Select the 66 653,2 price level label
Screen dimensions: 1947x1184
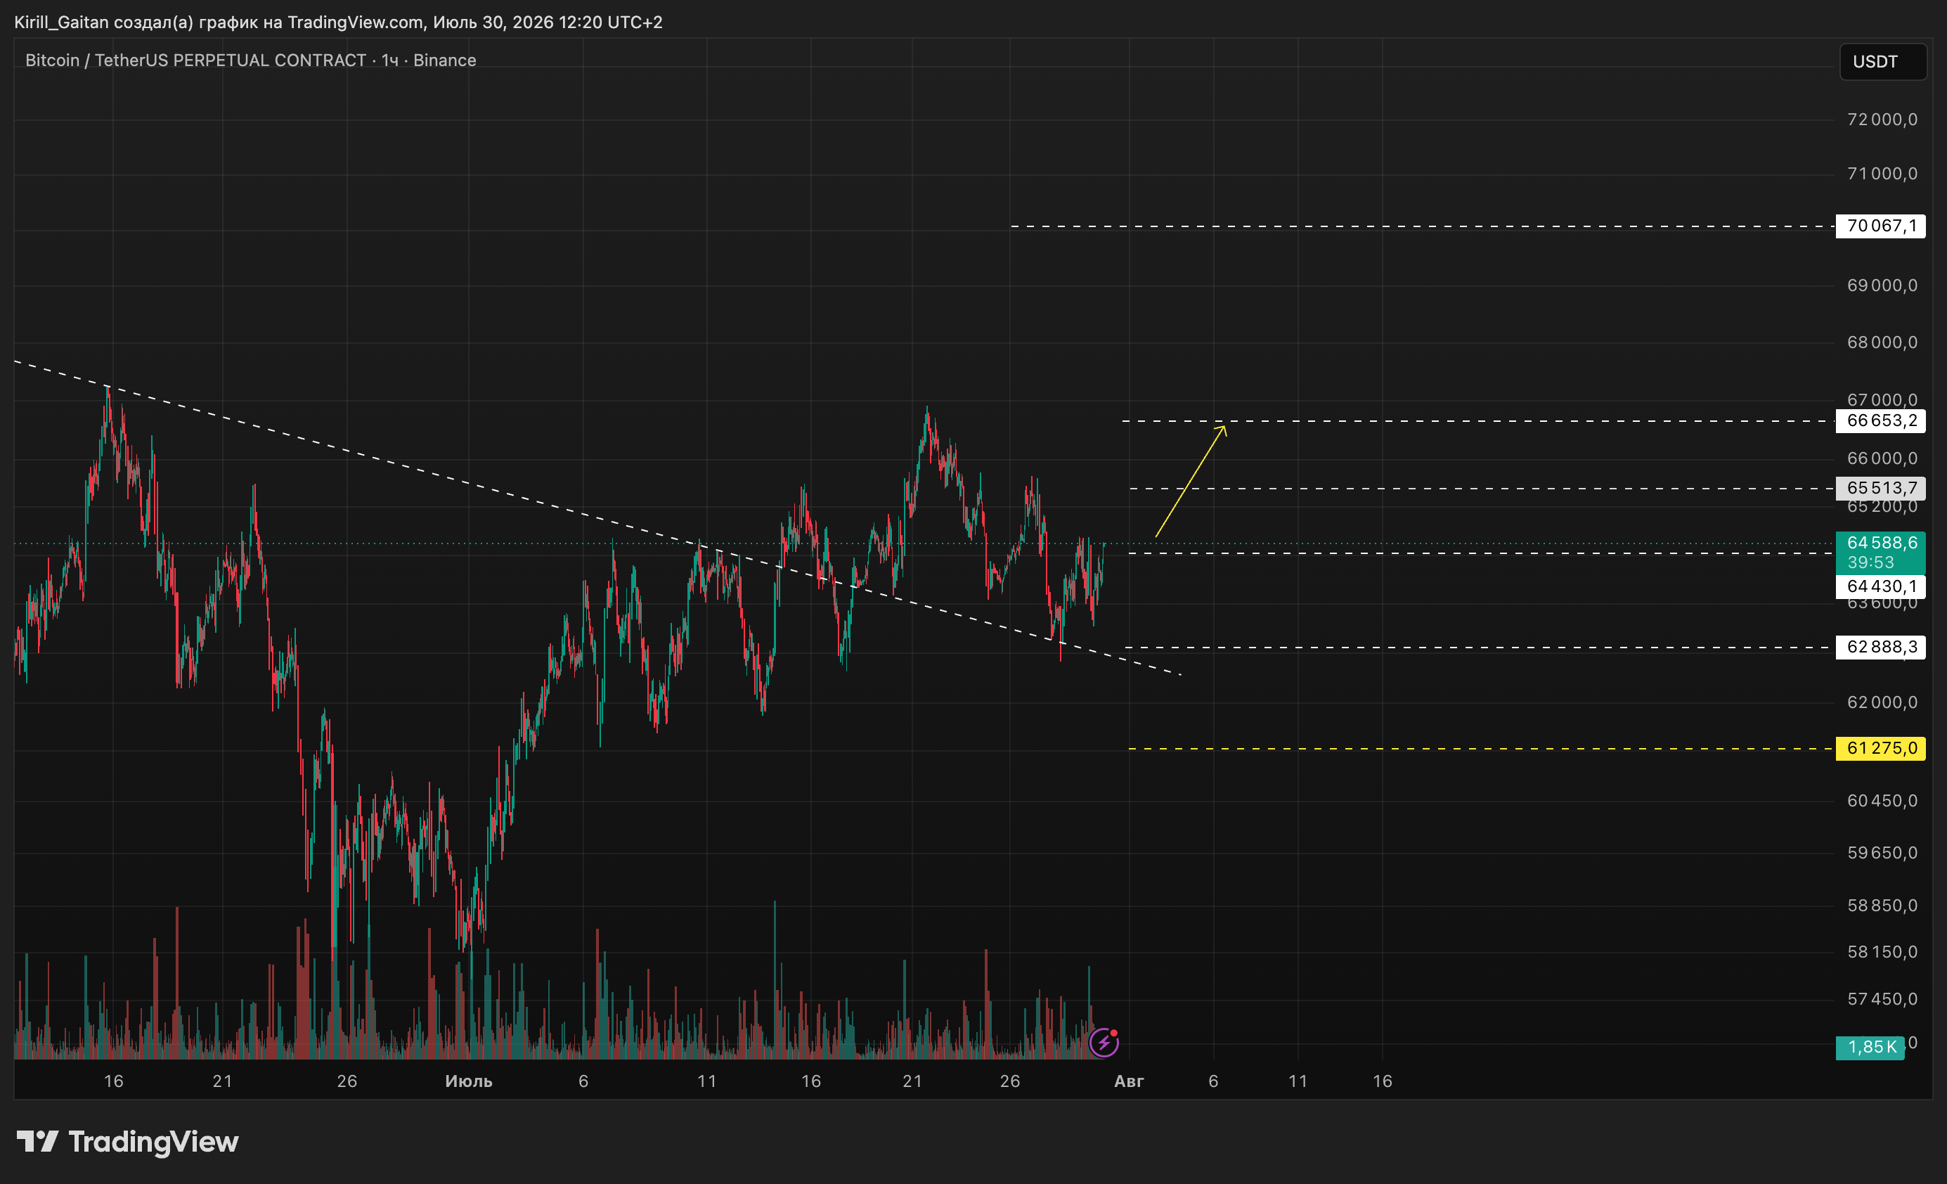point(1881,420)
